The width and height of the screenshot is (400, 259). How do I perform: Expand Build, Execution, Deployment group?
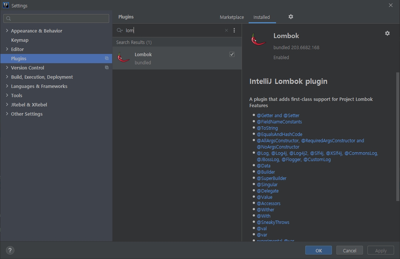[x=7, y=76]
